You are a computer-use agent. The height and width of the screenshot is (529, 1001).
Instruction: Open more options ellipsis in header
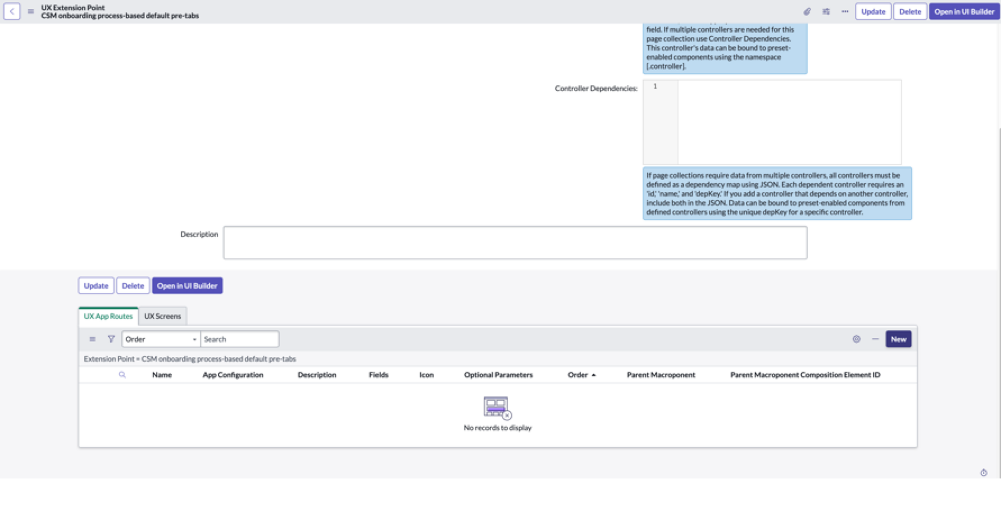(x=845, y=11)
